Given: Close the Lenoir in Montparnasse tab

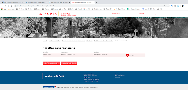Looking at the screenshot, I should click(x=23, y=2).
